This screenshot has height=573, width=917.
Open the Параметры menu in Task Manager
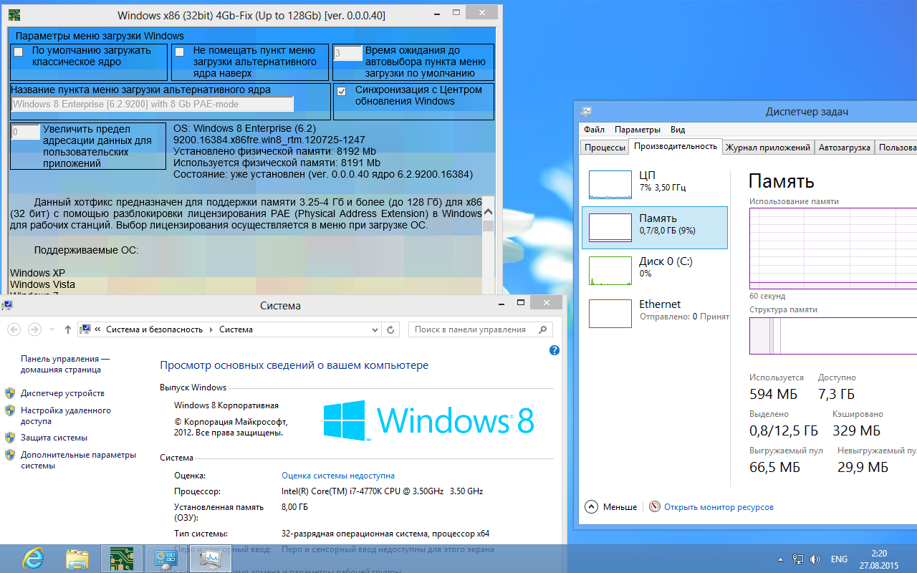pos(638,130)
